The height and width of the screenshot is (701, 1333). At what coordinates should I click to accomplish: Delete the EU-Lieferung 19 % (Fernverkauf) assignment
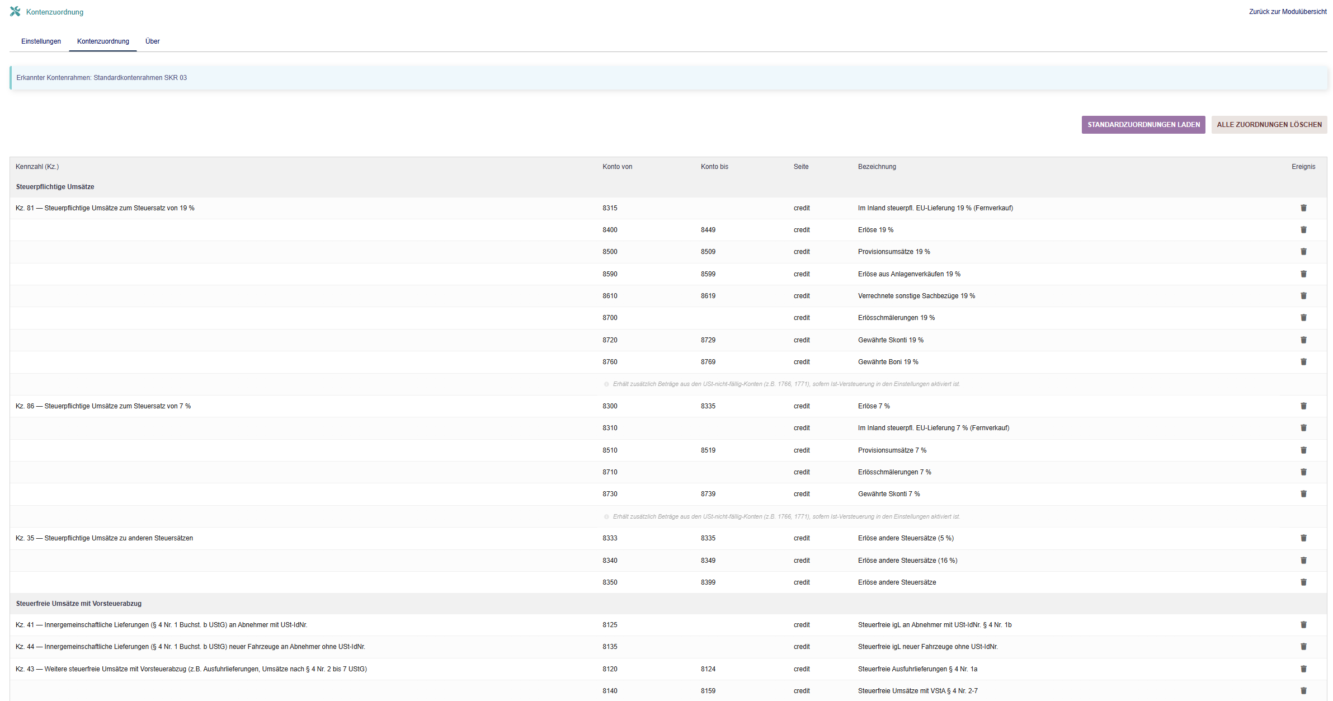click(x=1303, y=208)
